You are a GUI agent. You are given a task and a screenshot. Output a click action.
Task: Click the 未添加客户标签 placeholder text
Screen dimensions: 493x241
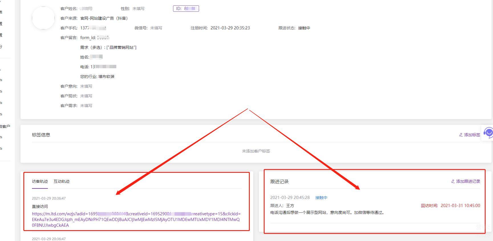pyautogui.click(x=256, y=151)
